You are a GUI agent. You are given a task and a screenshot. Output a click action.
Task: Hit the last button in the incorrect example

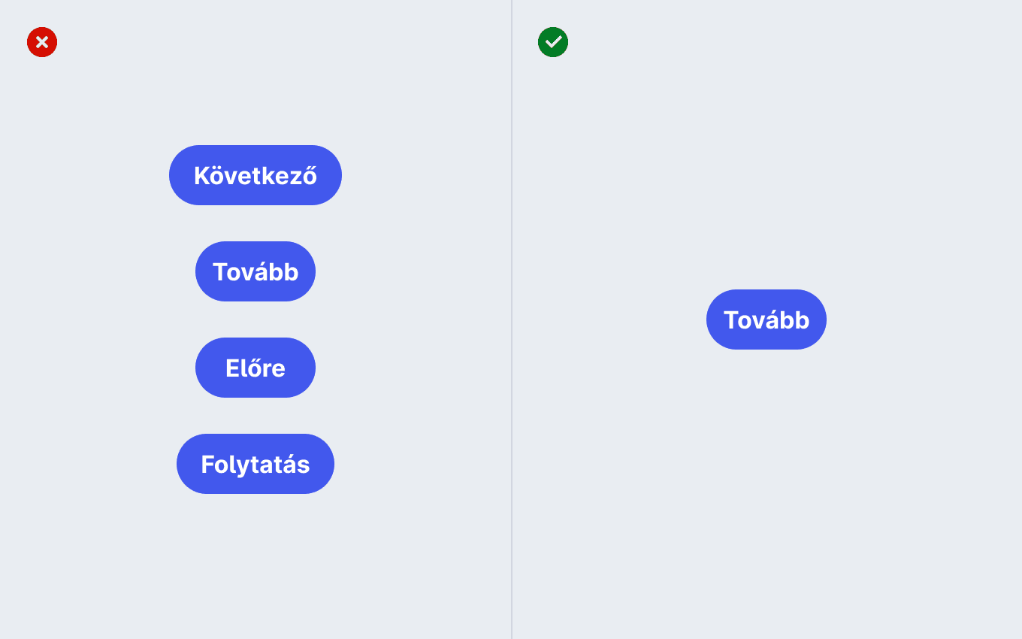click(255, 464)
